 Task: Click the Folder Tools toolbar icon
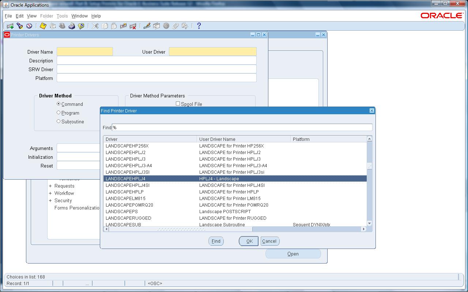pos(185,26)
